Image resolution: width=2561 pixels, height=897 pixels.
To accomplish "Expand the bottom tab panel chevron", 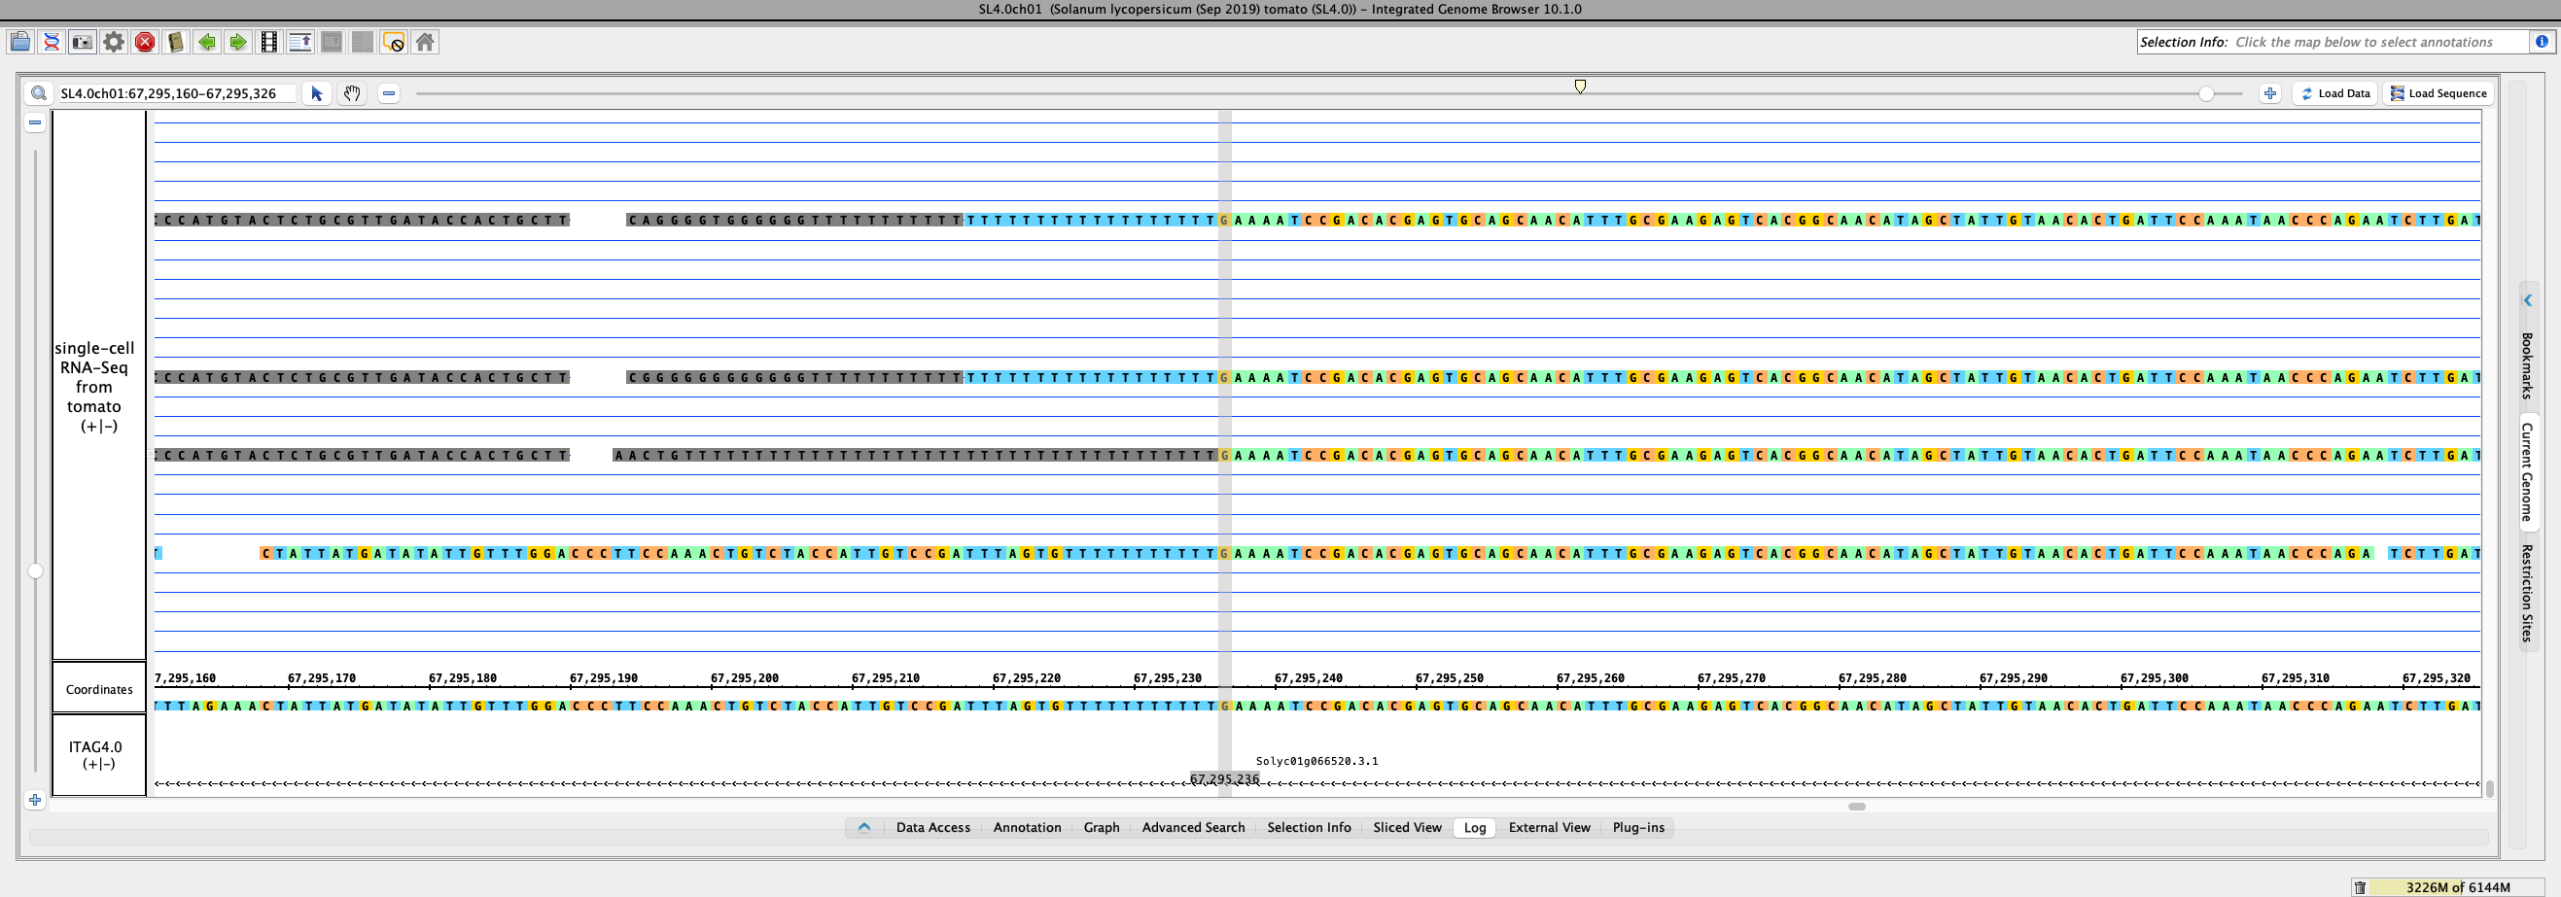I will point(864,827).
